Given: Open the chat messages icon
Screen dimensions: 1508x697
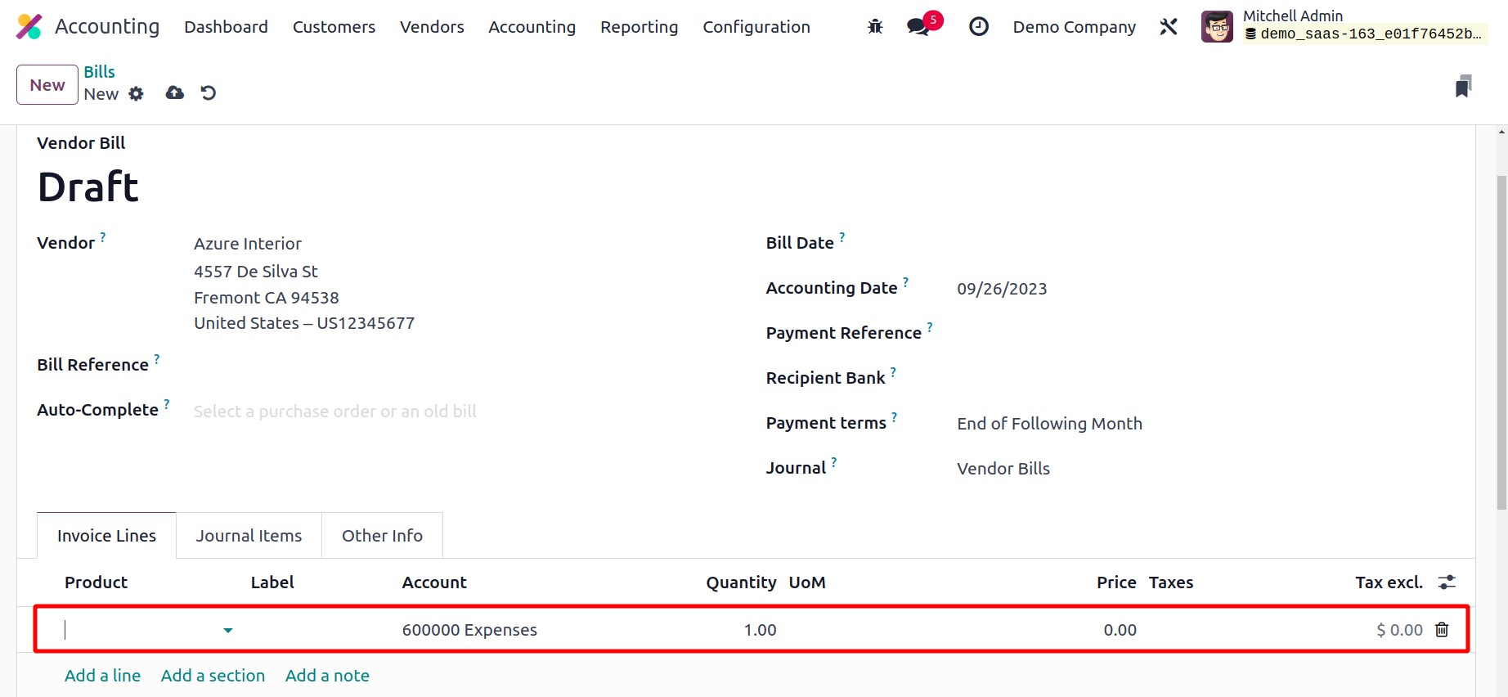Looking at the screenshot, I should [918, 27].
